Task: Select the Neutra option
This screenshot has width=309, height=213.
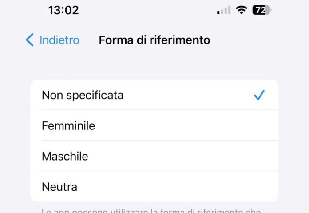Action: point(154,187)
